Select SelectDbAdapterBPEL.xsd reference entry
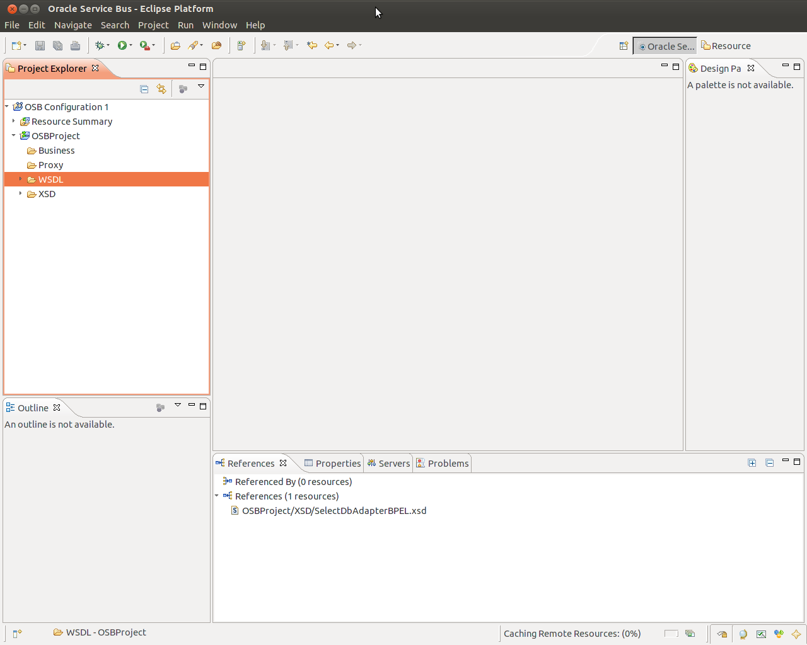The width and height of the screenshot is (807, 645). (334, 511)
